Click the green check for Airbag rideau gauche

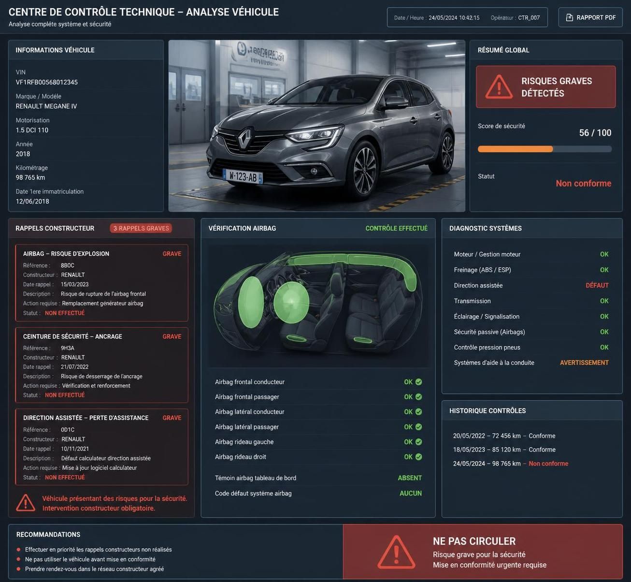coord(418,442)
